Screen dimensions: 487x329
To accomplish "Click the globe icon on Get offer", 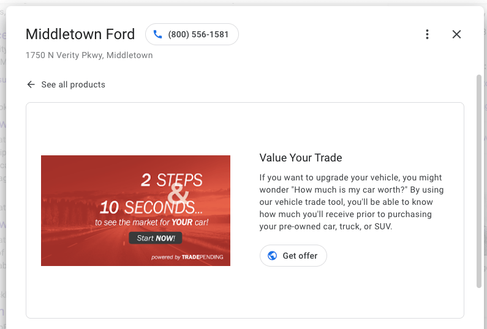I will tap(272, 256).
